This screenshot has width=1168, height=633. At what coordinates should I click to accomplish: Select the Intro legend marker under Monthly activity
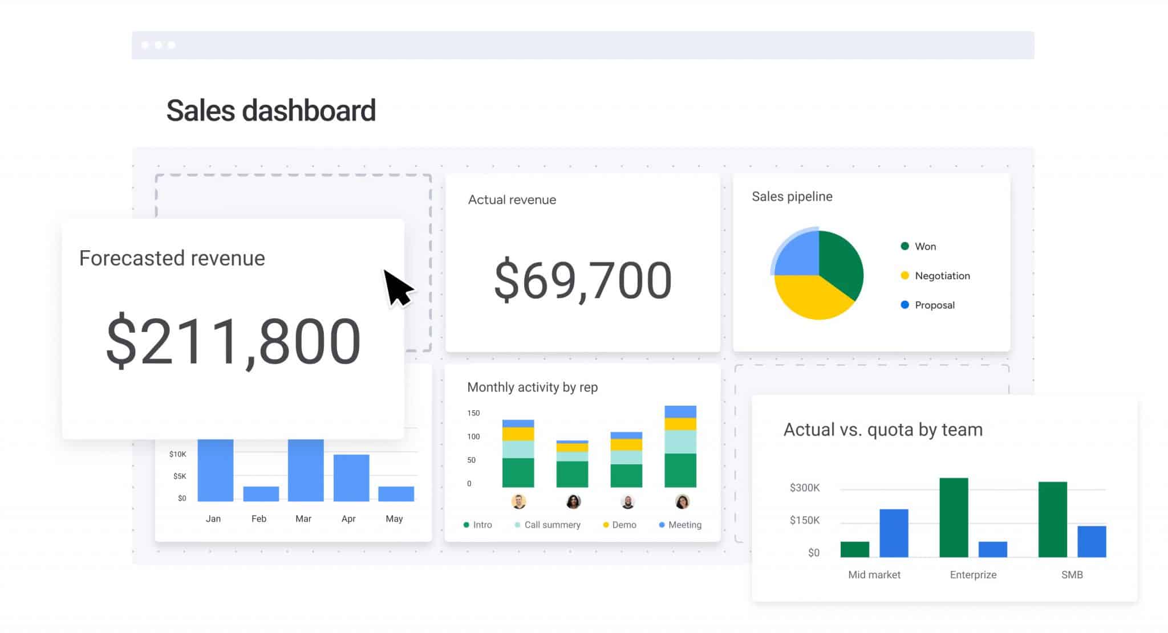[466, 524]
